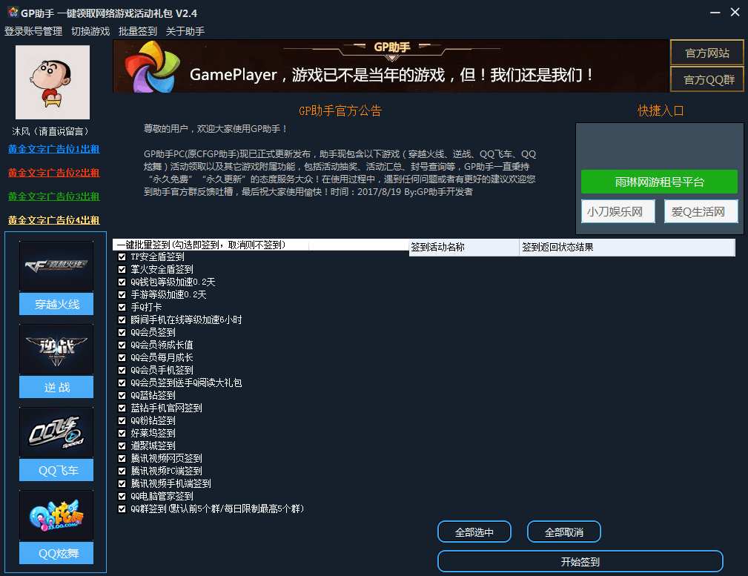Toggle QQ电脑管家签到 checkbox
The height and width of the screenshot is (576, 748).
coord(122,496)
